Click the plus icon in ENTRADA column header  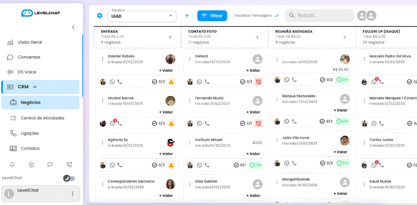pyautogui.click(x=170, y=37)
